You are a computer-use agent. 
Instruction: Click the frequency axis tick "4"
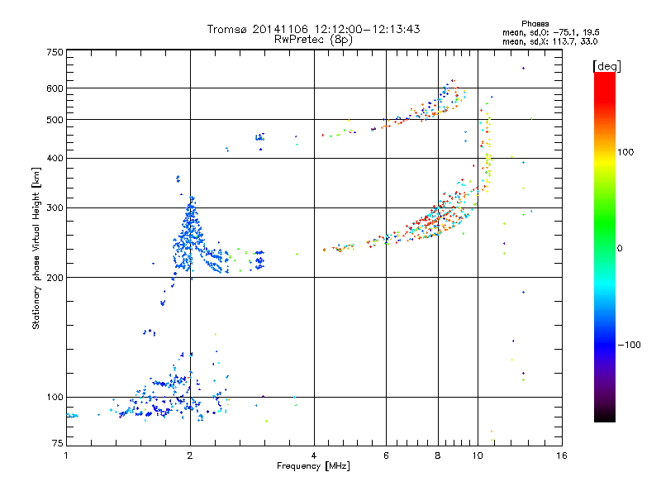click(314, 455)
